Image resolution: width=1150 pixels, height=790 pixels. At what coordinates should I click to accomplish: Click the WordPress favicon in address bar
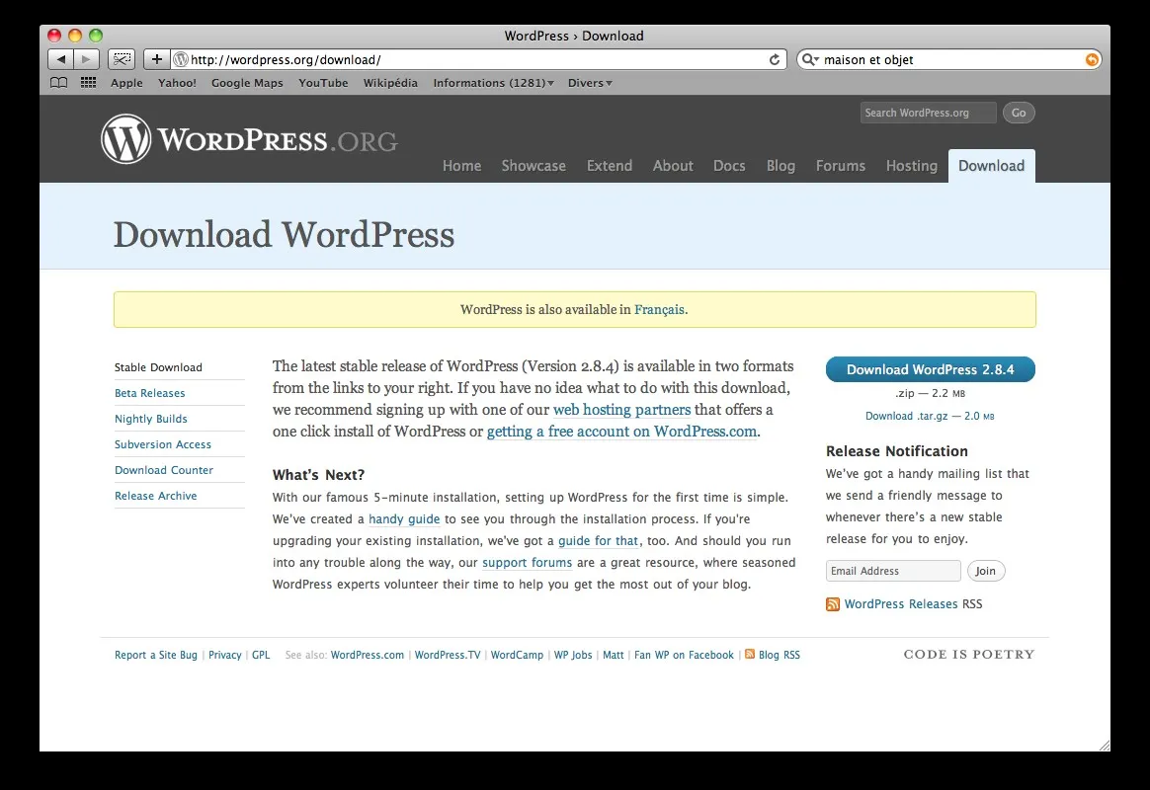[181, 59]
